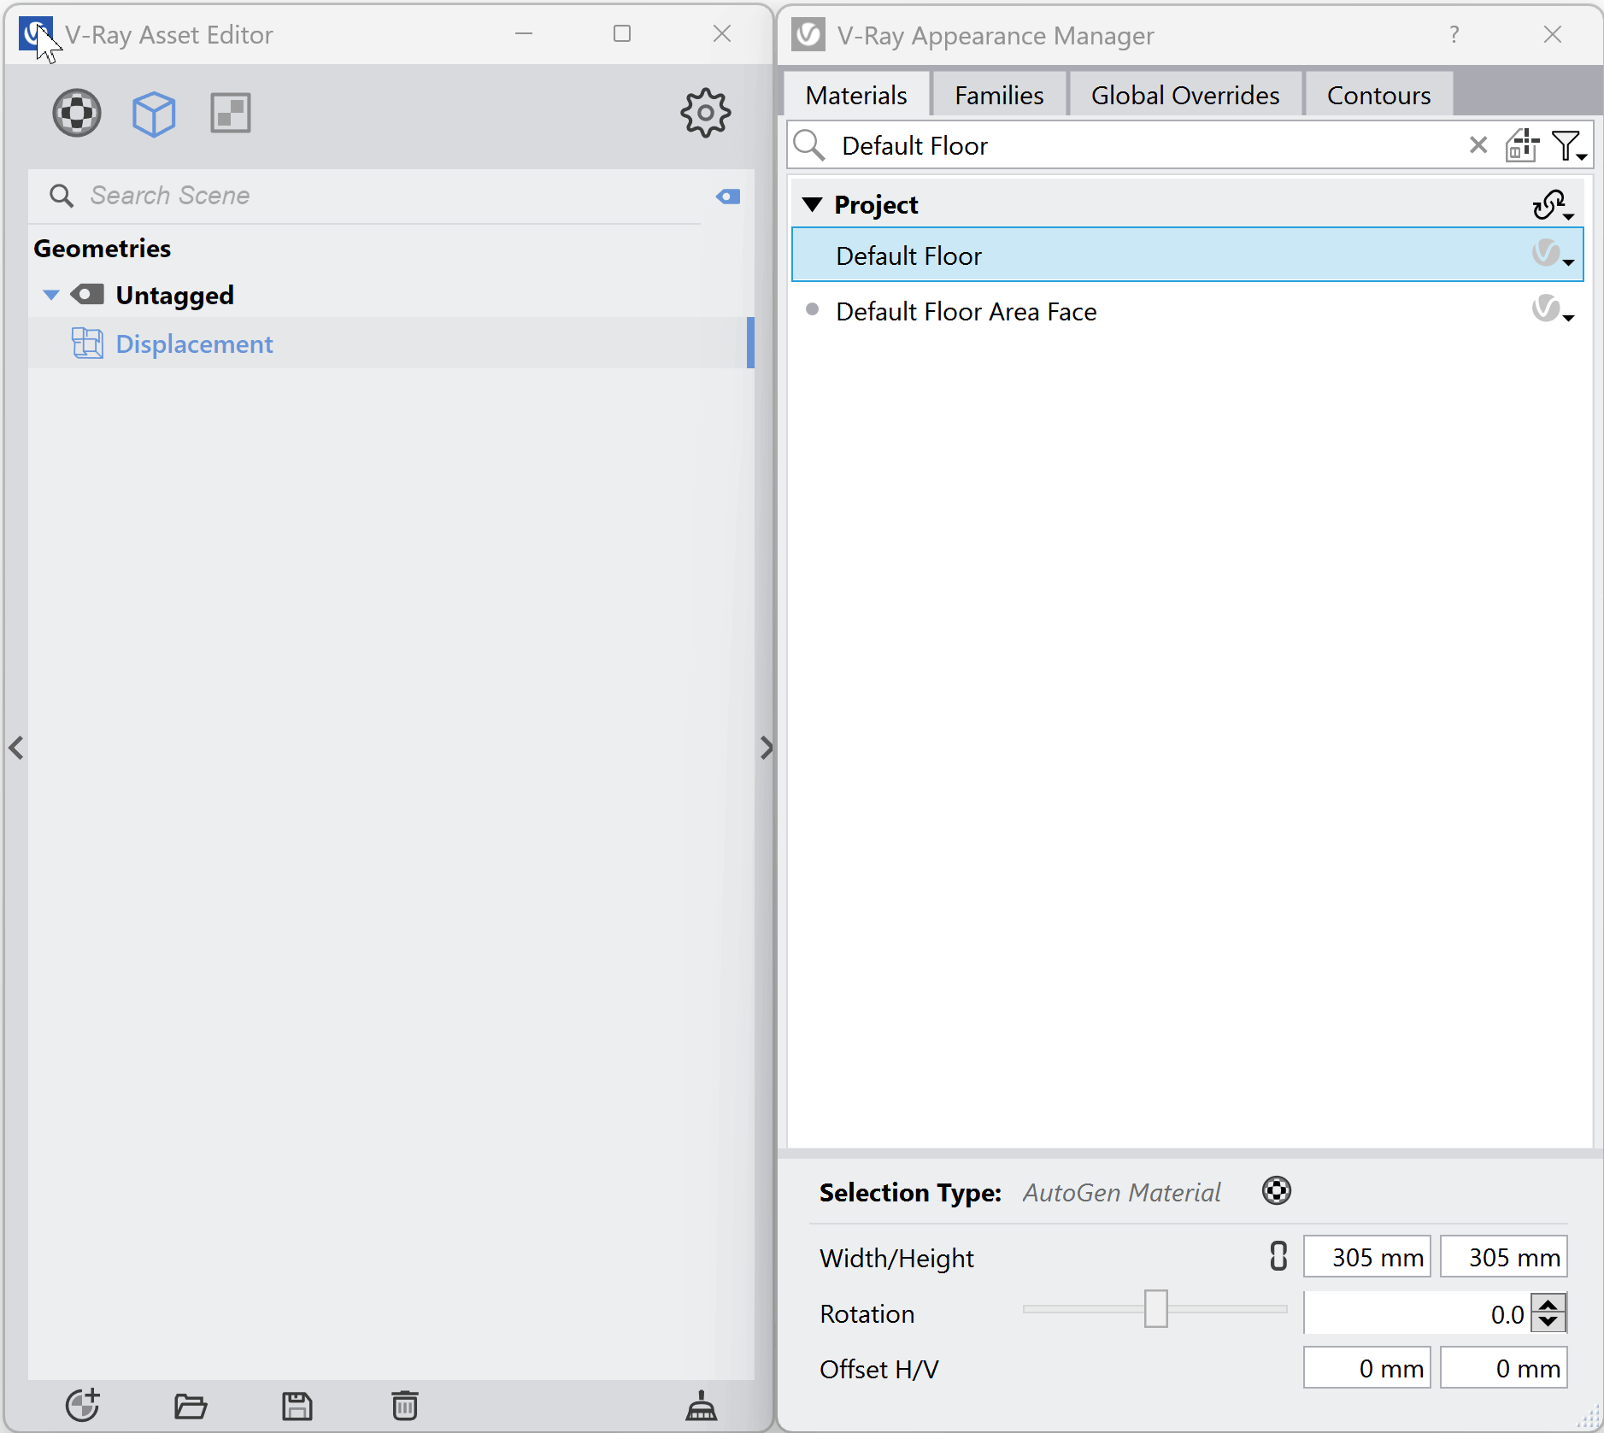This screenshot has height=1433, width=1604.
Task: Select the Default Floor material row
Action: [1187, 255]
